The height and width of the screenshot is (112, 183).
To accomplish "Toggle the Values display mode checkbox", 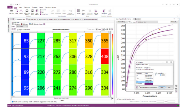I will [x=15, y=24].
